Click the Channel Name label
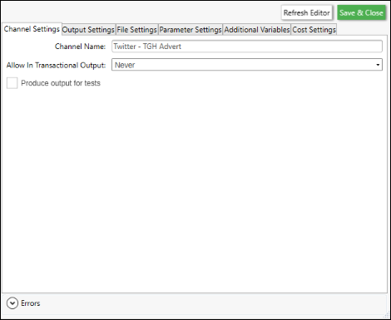 pyautogui.click(x=80, y=47)
